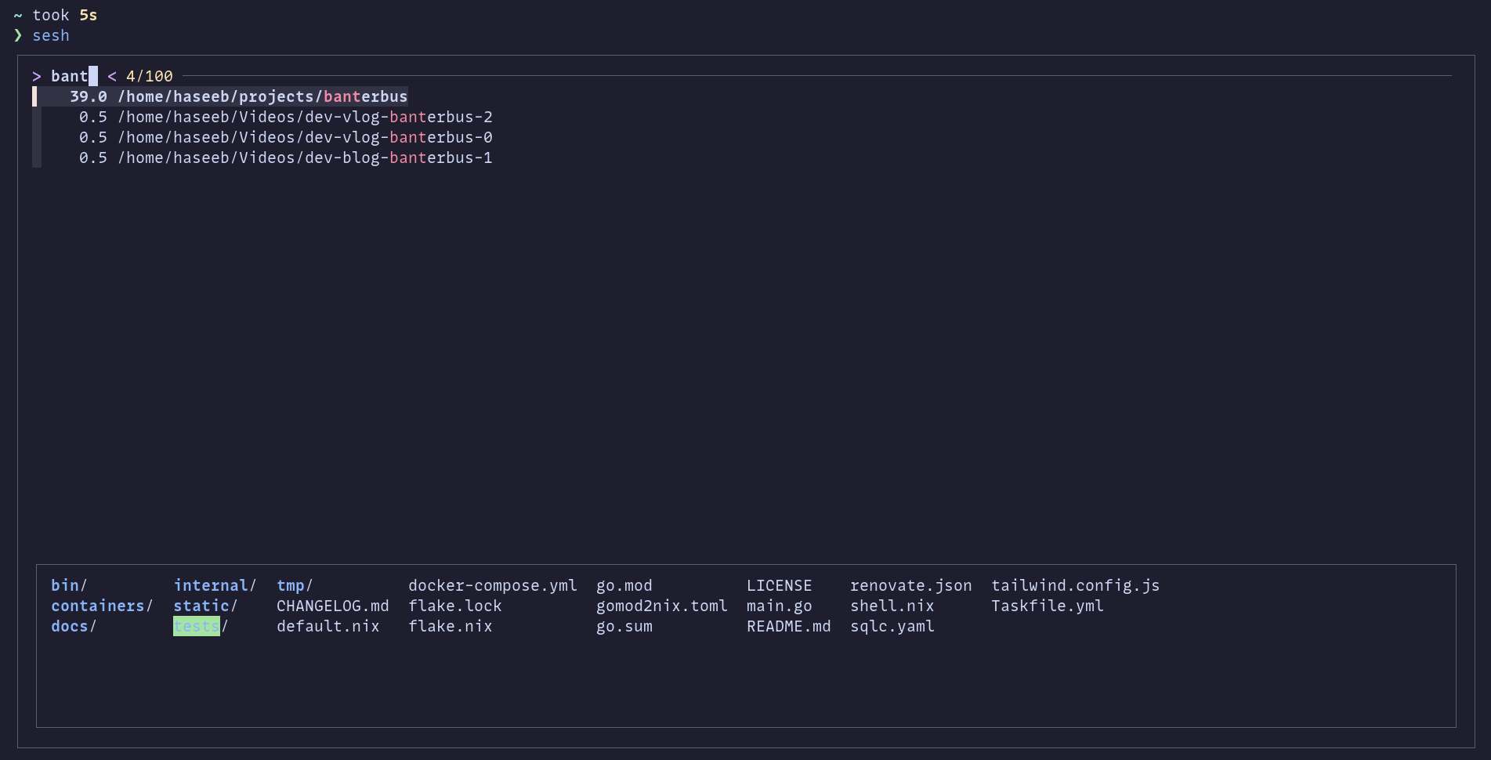The image size is (1491, 760).
Task: Click CHANGELOG.md in preview
Action: (333, 606)
